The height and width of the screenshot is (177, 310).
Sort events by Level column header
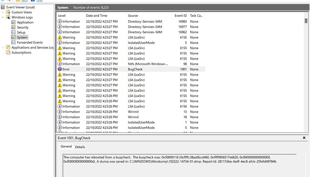(x=62, y=15)
